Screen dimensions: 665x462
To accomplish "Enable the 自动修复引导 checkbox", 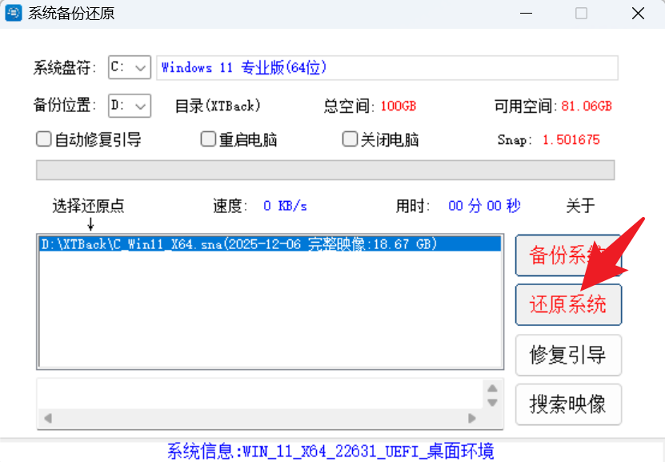I will pyautogui.click(x=43, y=139).
